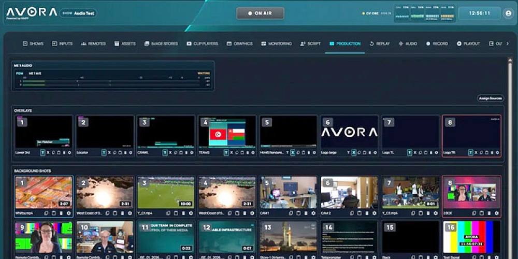Switch to the MONITORING tab
518x259 pixels.
[276, 44]
